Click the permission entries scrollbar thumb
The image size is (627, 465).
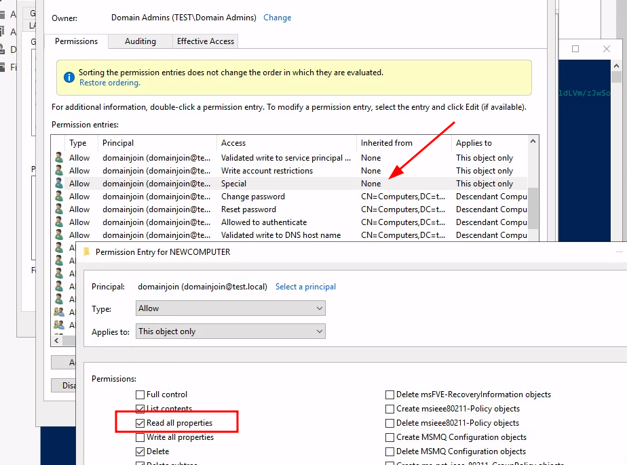533,209
